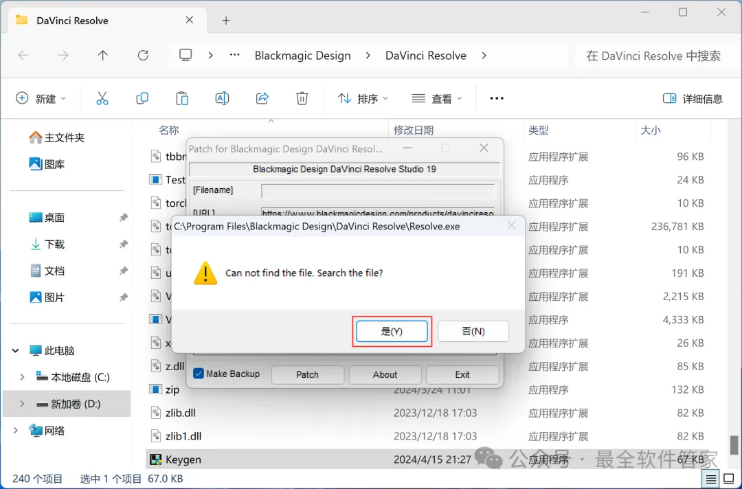
Task: Open 桌面 (Desktop) in the sidebar
Action: point(47,218)
